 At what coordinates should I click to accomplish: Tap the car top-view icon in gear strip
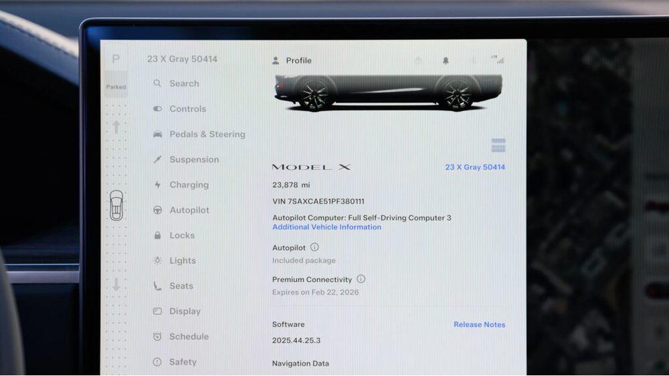click(x=116, y=206)
